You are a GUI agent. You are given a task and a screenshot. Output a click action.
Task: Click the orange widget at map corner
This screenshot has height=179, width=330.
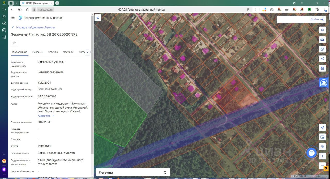tap(326, 168)
